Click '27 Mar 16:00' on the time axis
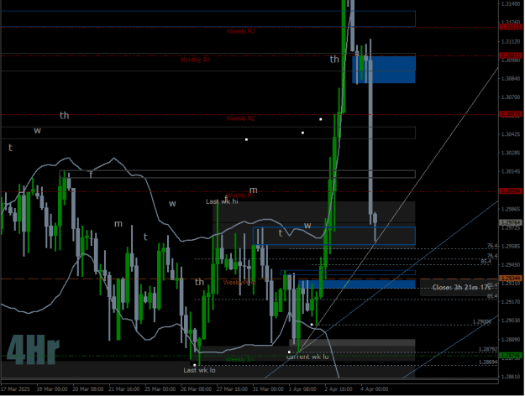The width and height of the screenshot is (525, 396). pyautogui.click(x=232, y=389)
